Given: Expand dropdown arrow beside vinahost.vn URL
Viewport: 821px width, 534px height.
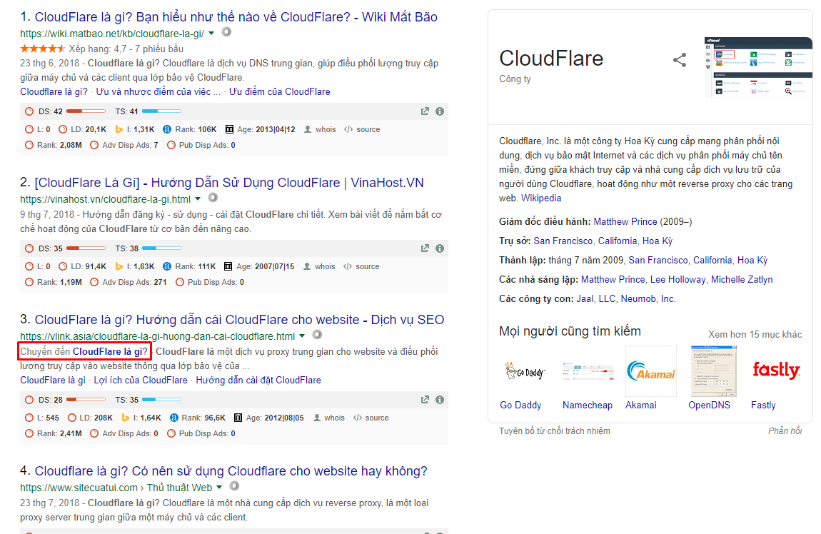Looking at the screenshot, I should point(198,199).
